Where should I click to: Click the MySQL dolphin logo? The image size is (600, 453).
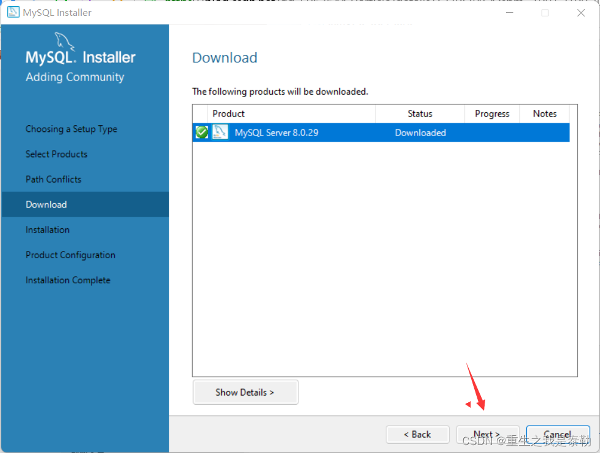pyautogui.click(x=65, y=42)
